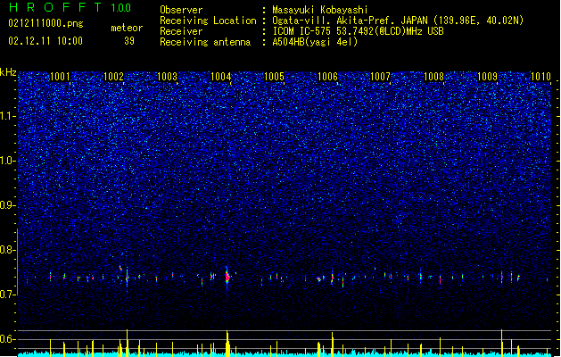
Task: Click the 1006 time marker
Action: coord(327,77)
